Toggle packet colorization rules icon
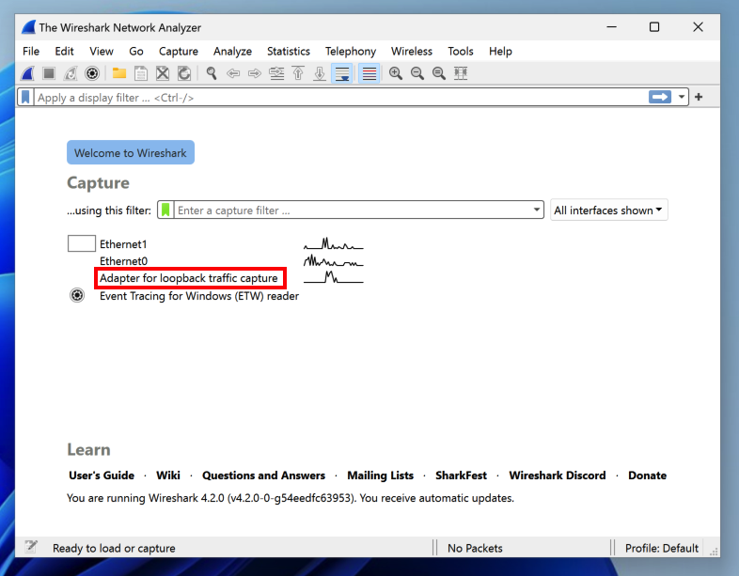 [x=369, y=73]
